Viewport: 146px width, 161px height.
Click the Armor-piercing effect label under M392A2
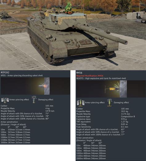[x=19, y=100]
